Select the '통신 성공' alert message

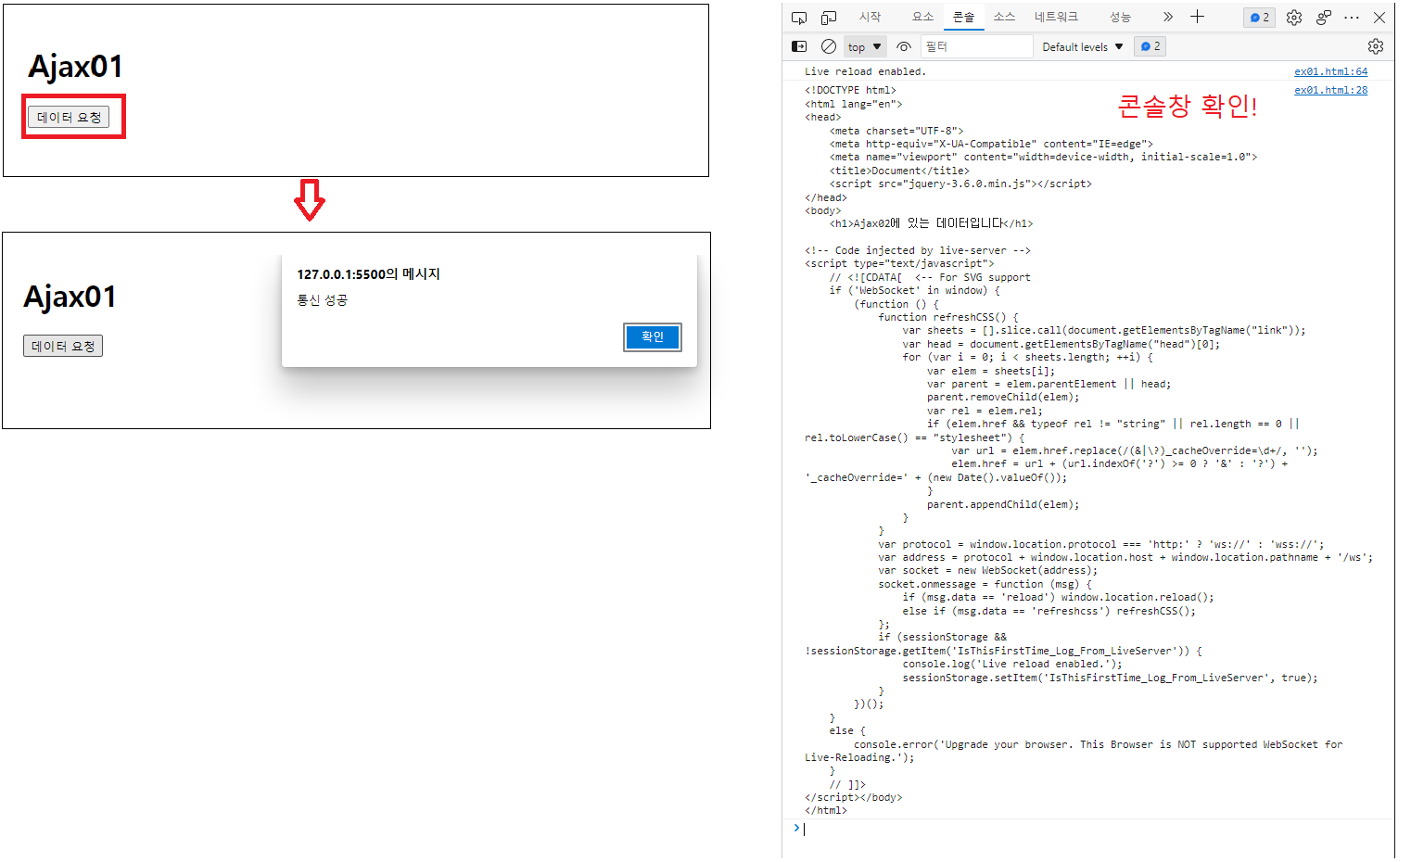click(323, 300)
